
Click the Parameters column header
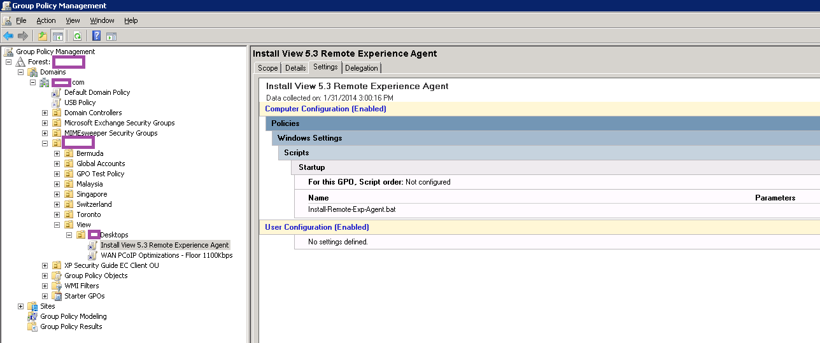point(775,198)
